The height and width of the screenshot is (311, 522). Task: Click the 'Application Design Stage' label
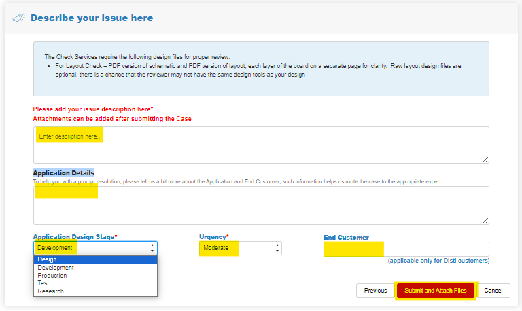coord(75,237)
